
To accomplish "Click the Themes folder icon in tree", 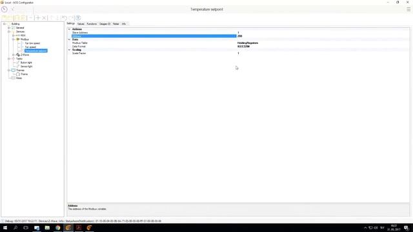I will [x=13, y=70].
